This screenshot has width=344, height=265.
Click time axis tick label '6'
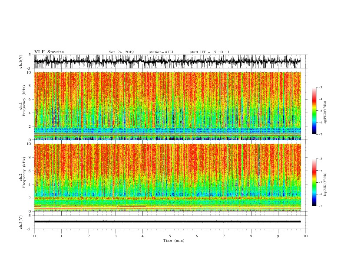197,236
